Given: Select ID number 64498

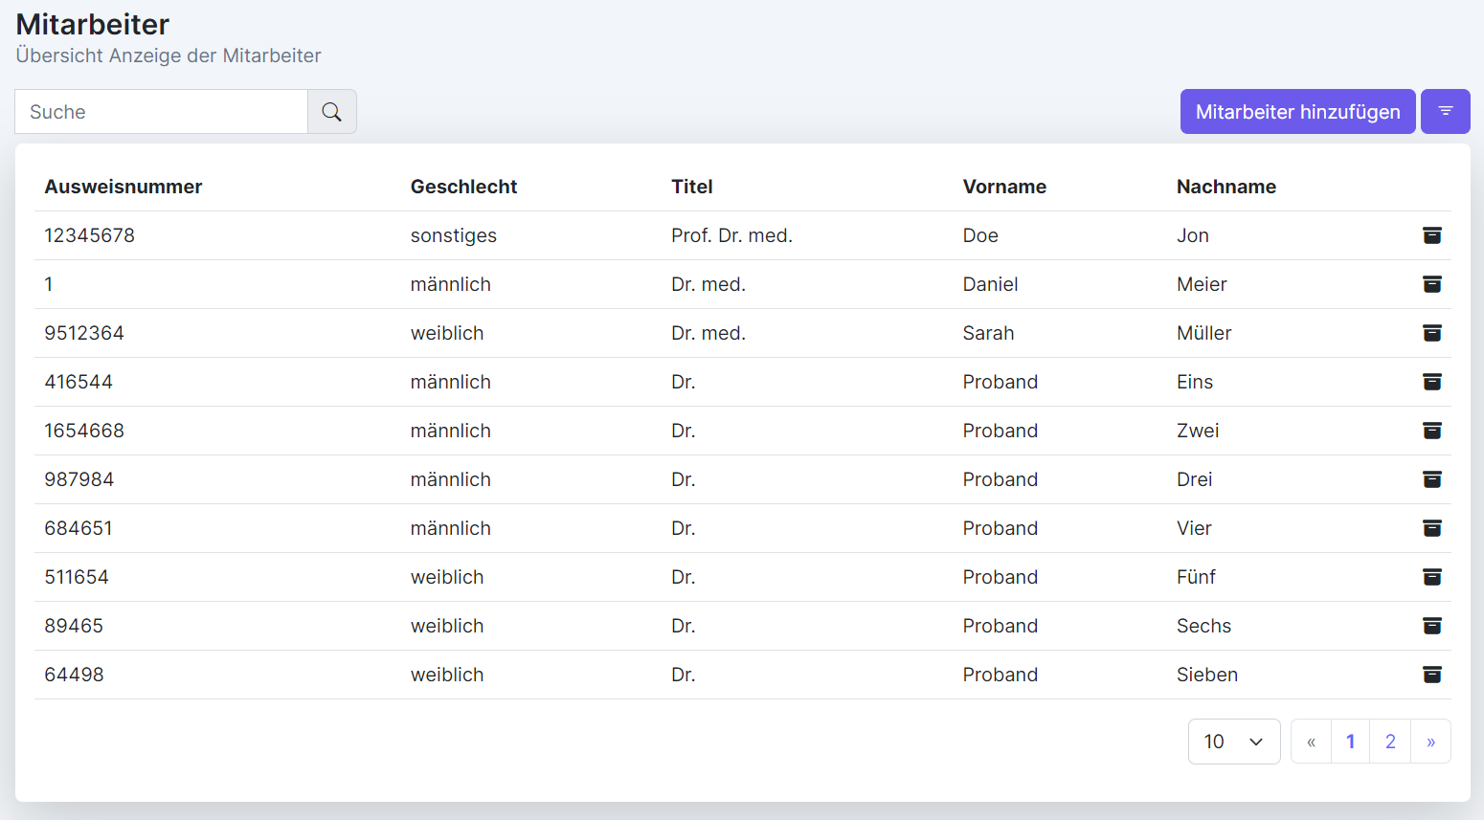Looking at the screenshot, I should coord(75,675).
